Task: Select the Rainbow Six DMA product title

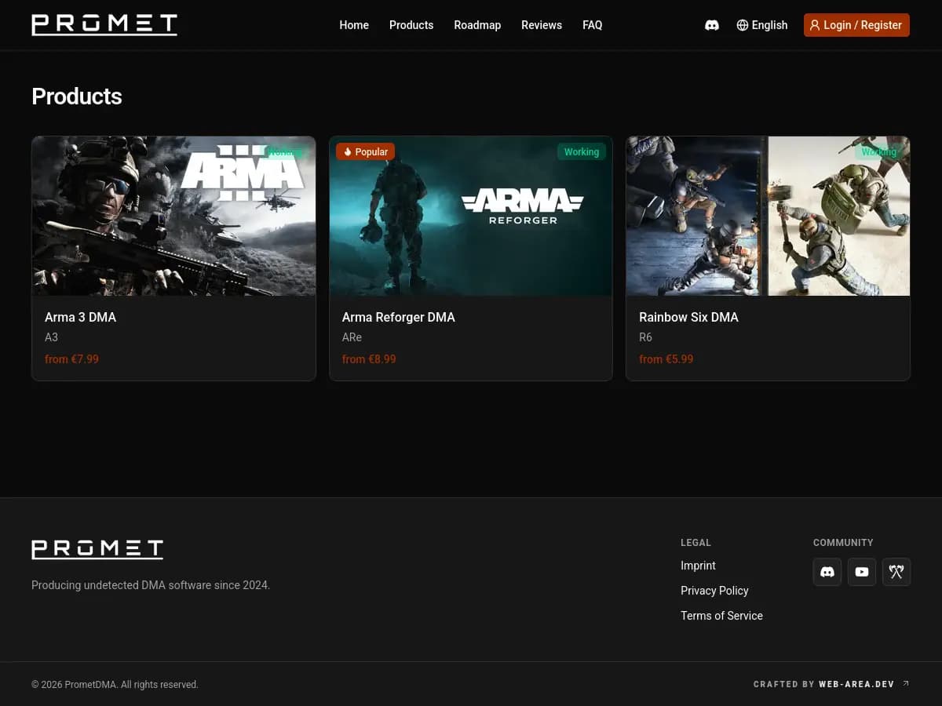Action: pos(688,317)
